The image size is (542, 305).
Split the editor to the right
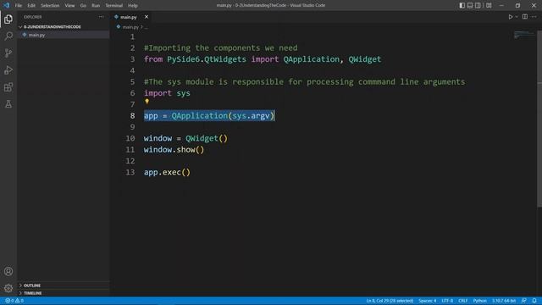(525, 17)
